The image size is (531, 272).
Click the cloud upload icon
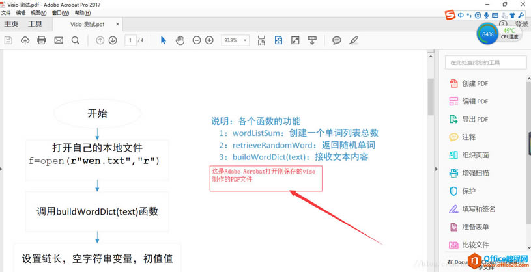(x=25, y=40)
